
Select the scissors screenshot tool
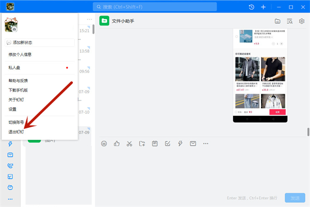point(129,143)
